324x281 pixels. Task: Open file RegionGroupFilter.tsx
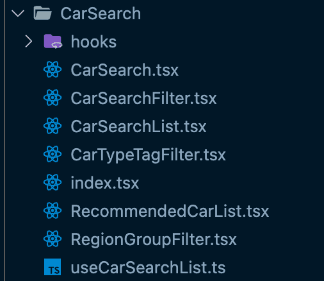(154, 240)
